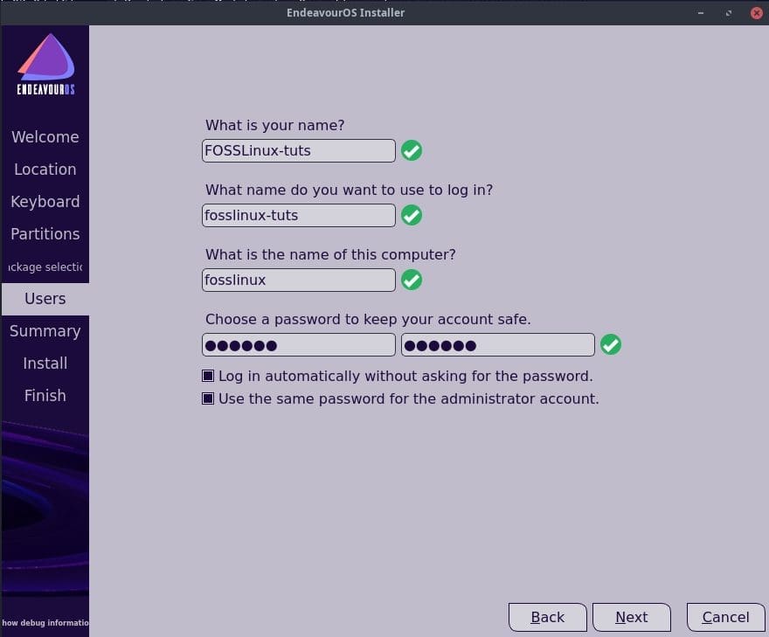Maximize the installer window
This screenshot has height=637, width=769.
[728, 13]
